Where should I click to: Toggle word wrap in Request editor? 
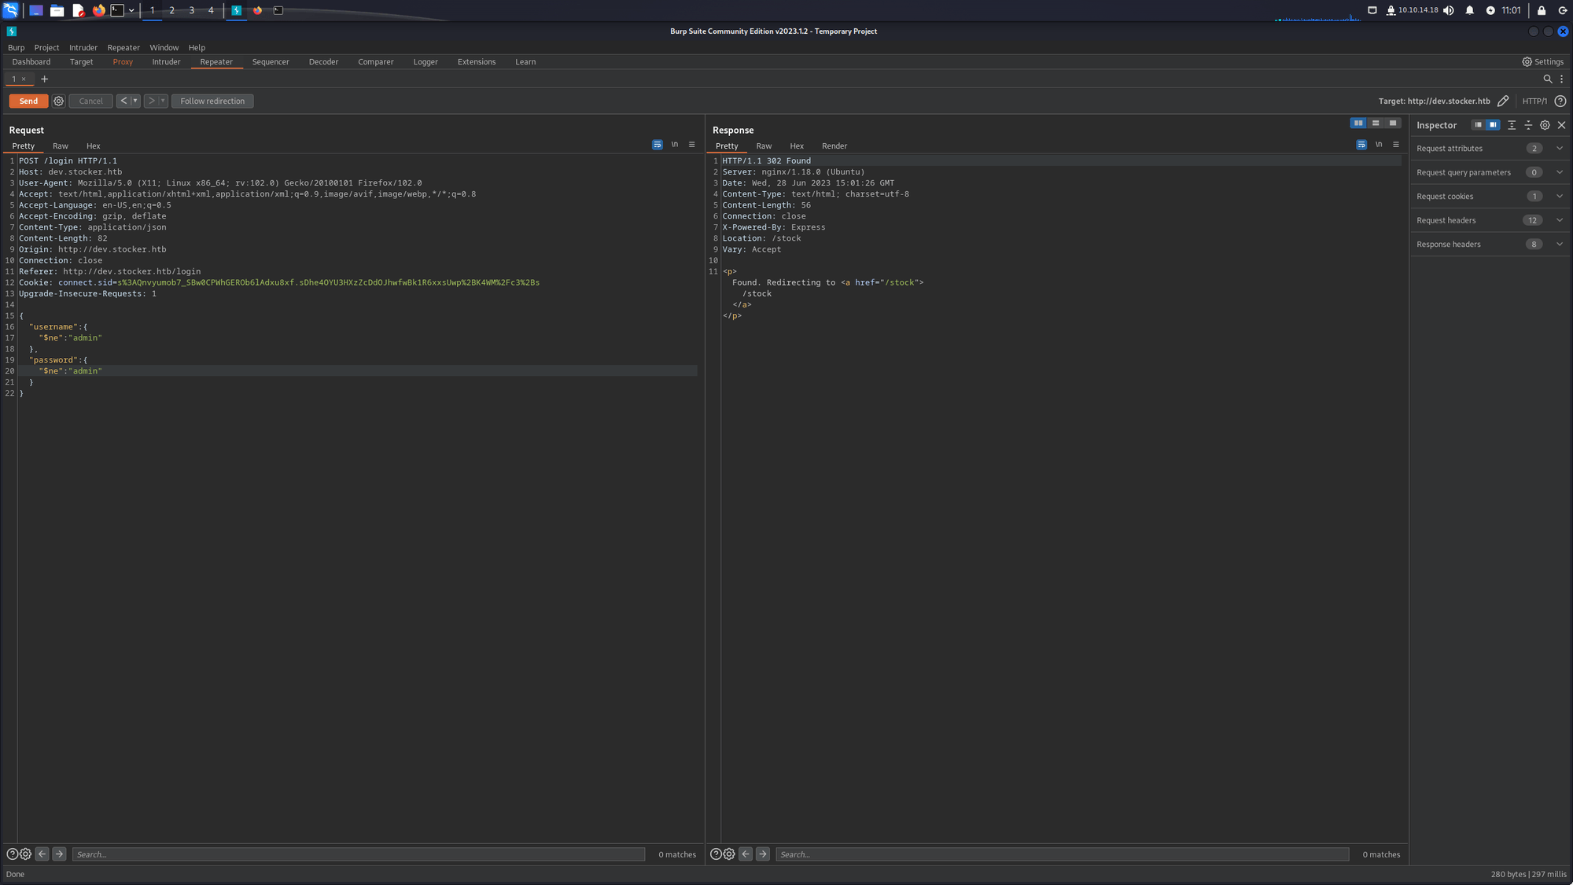pos(658,145)
